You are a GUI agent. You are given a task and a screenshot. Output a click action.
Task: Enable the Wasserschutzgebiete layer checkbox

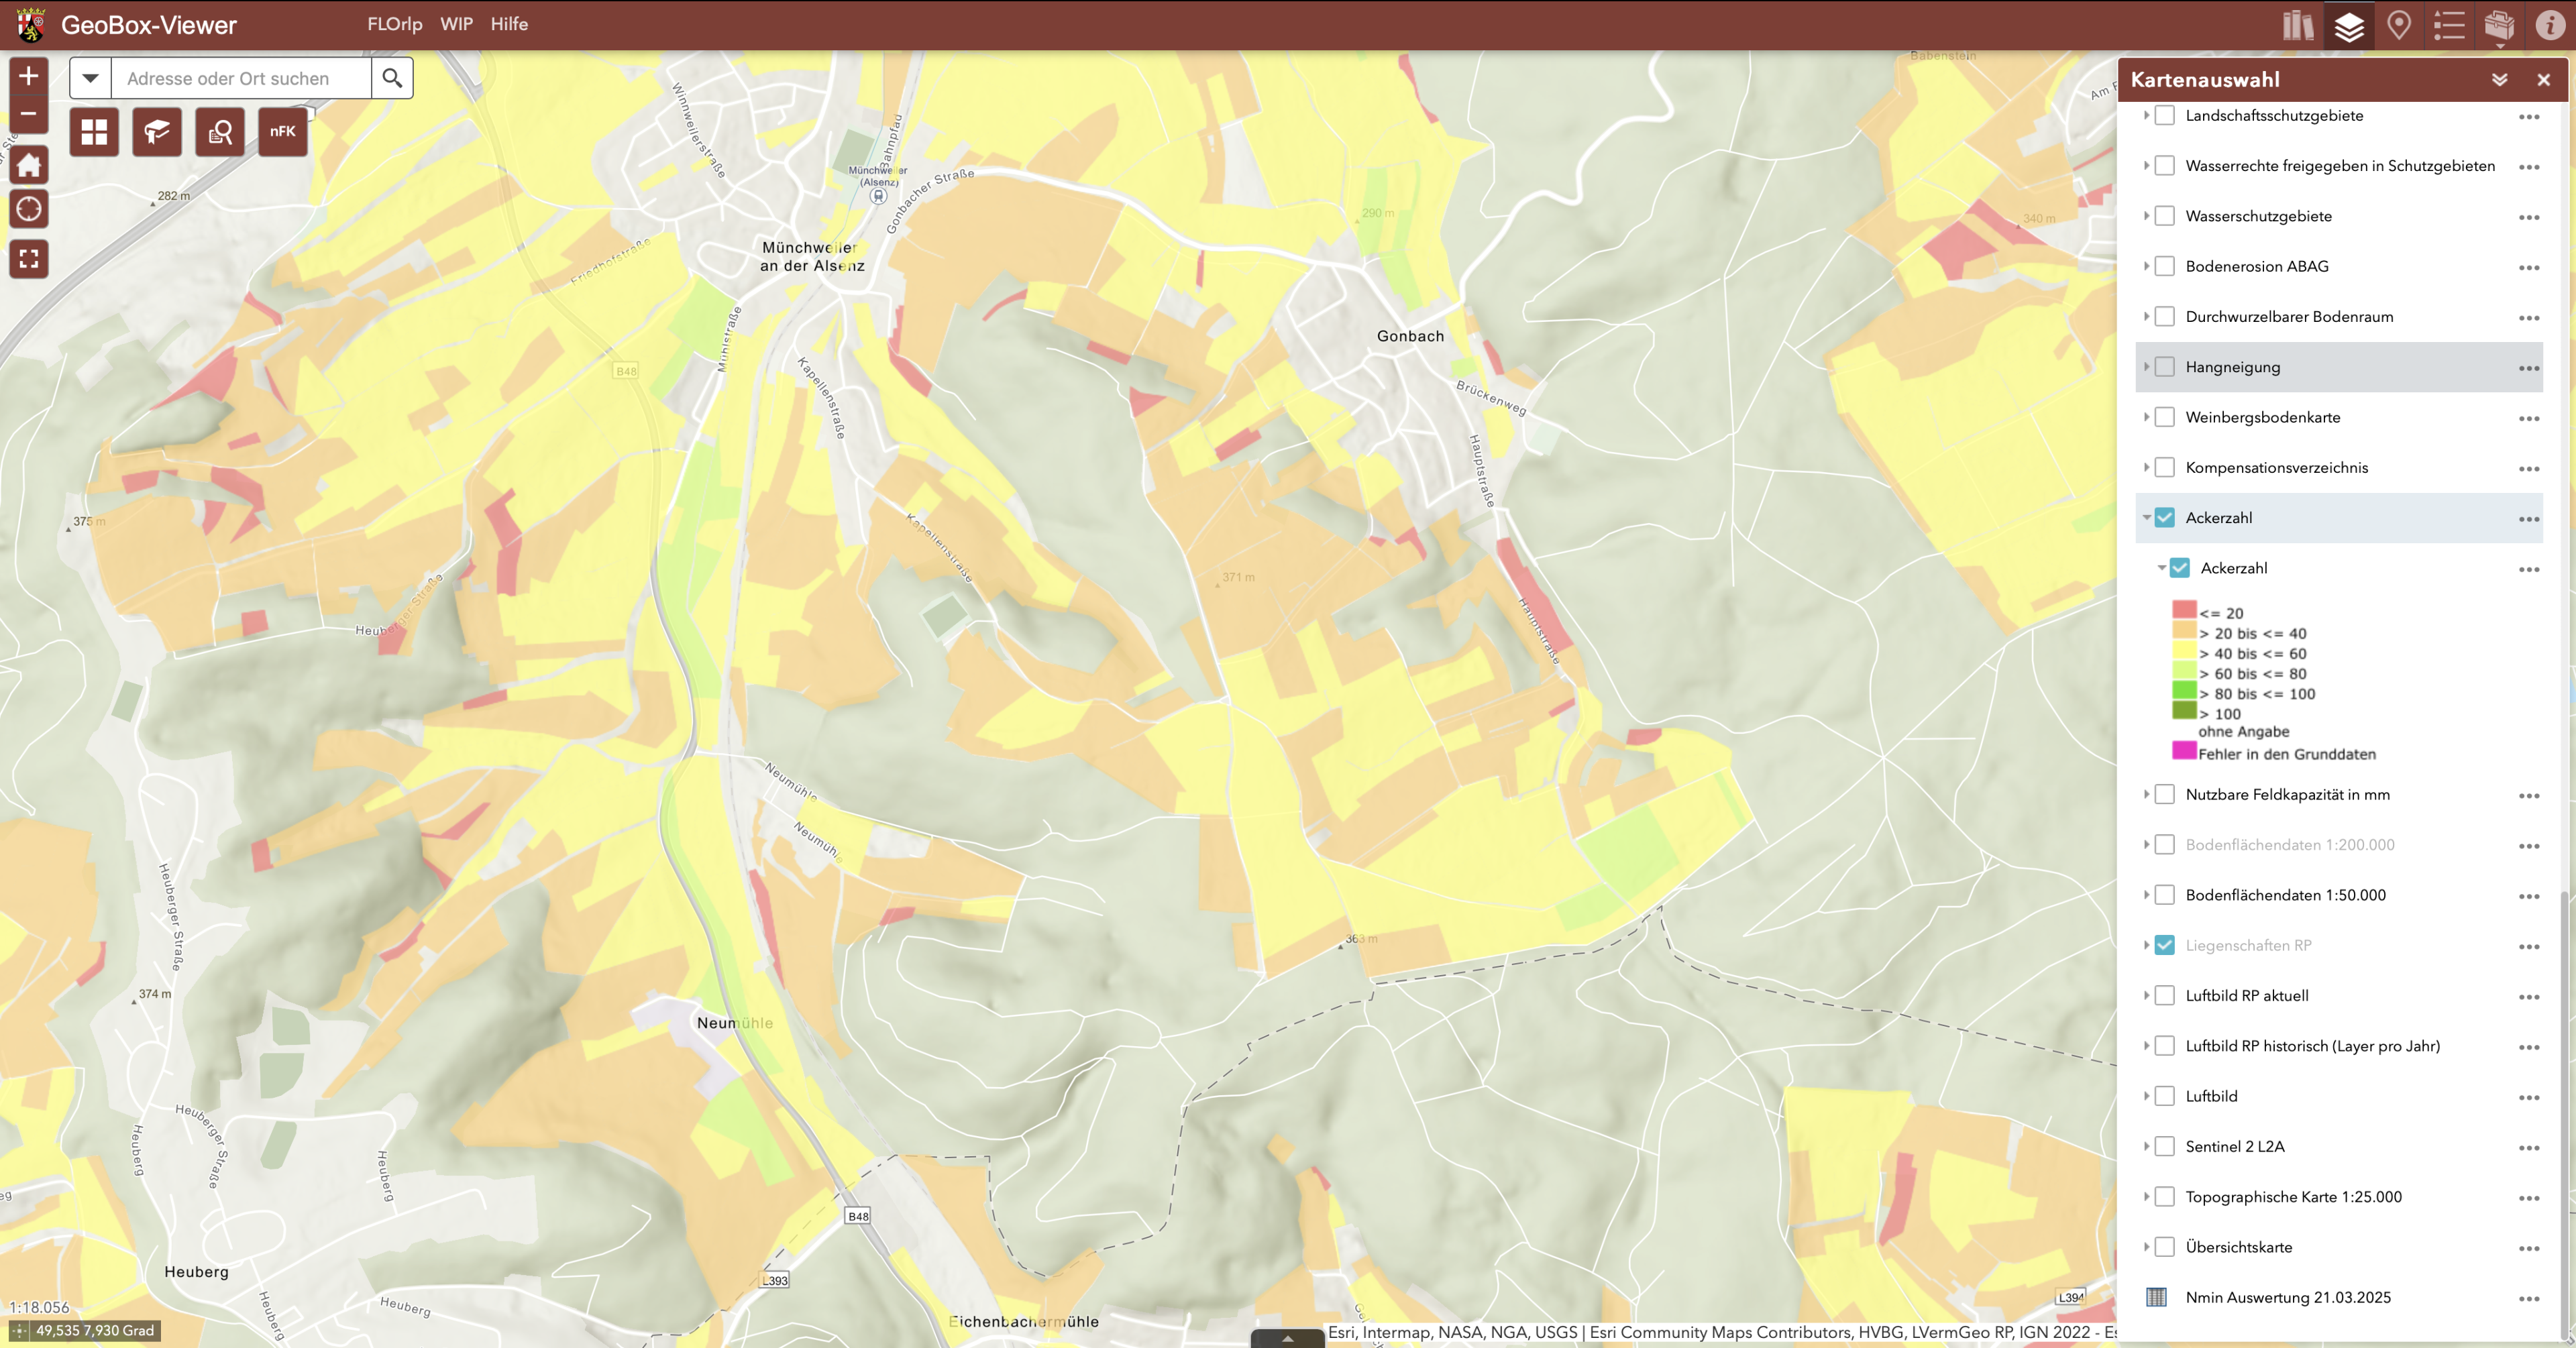pyautogui.click(x=2165, y=216)
